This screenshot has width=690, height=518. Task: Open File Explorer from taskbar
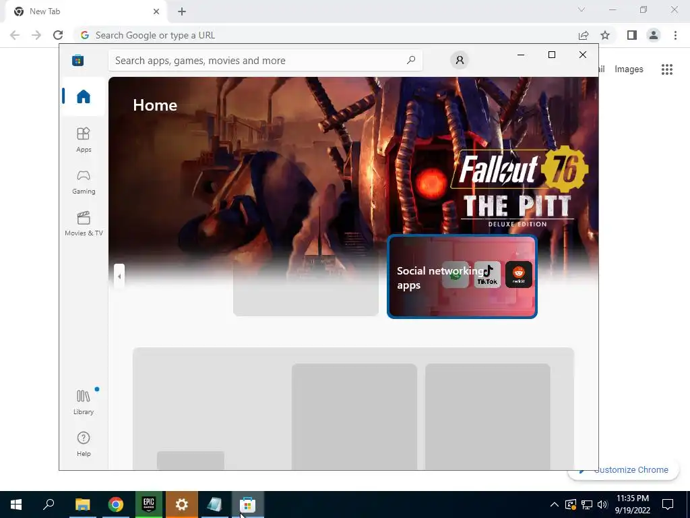click(82, 505)
